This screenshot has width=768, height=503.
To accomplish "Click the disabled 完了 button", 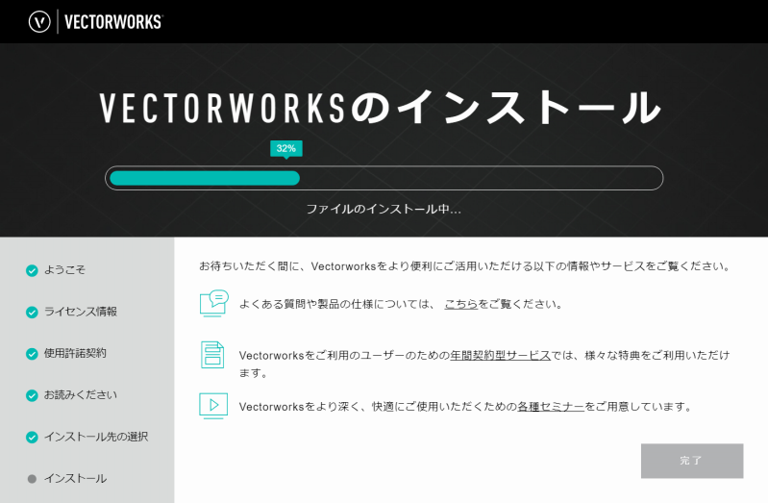I will (x=692, y=461).
